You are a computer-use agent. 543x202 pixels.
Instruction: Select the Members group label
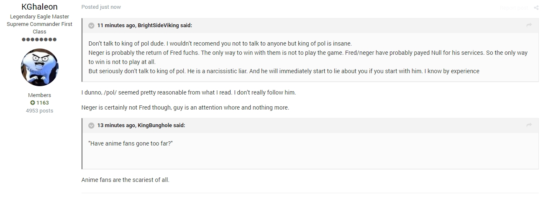click(x=40, y=95)
